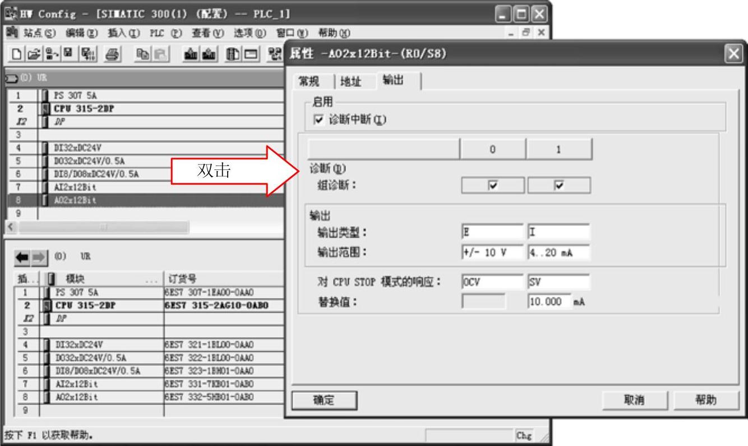Open 输出范围 field showing 4..20 mA
The width and height of the screenshot is (748, 446).
[x=558, y=252]
